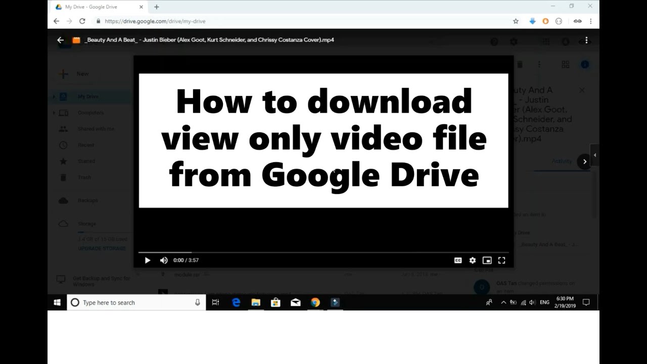Open the clock showing 6:30 PM
This screenshot has width=647, height=364.
(565, 302)
